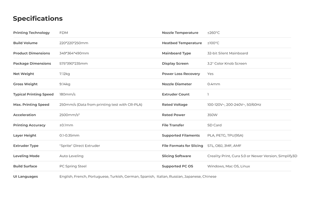Click the Slicing Software value text

252,156
